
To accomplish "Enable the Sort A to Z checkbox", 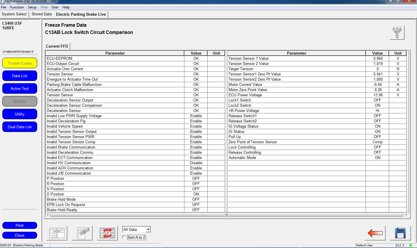I will coord(124,238).
